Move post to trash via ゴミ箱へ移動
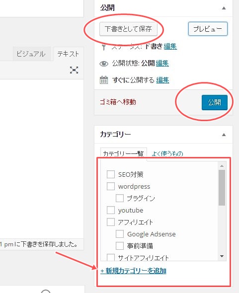Screen dimensions: 239x293 point(118,102)
